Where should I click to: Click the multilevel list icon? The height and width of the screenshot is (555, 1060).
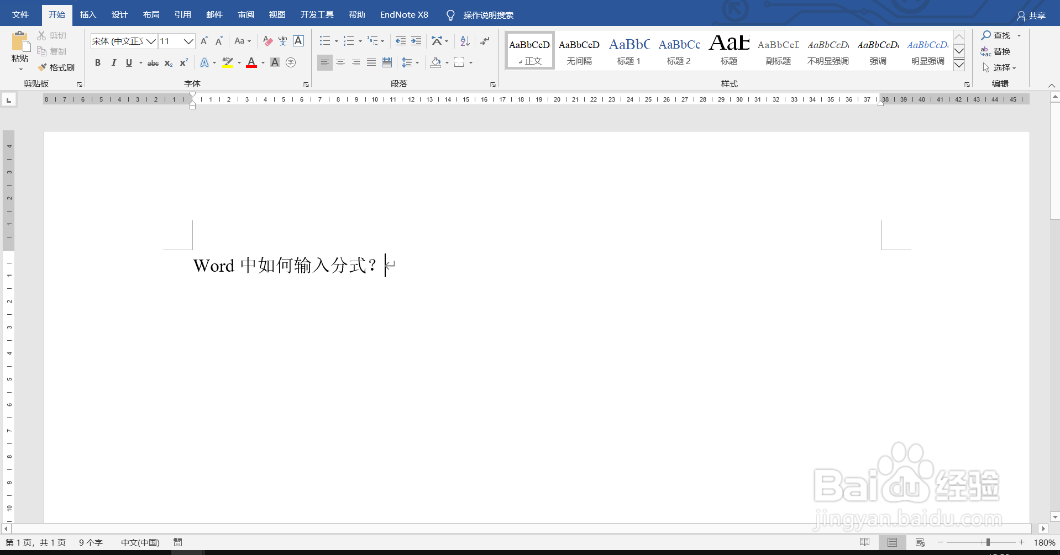(x=373, y=41)
